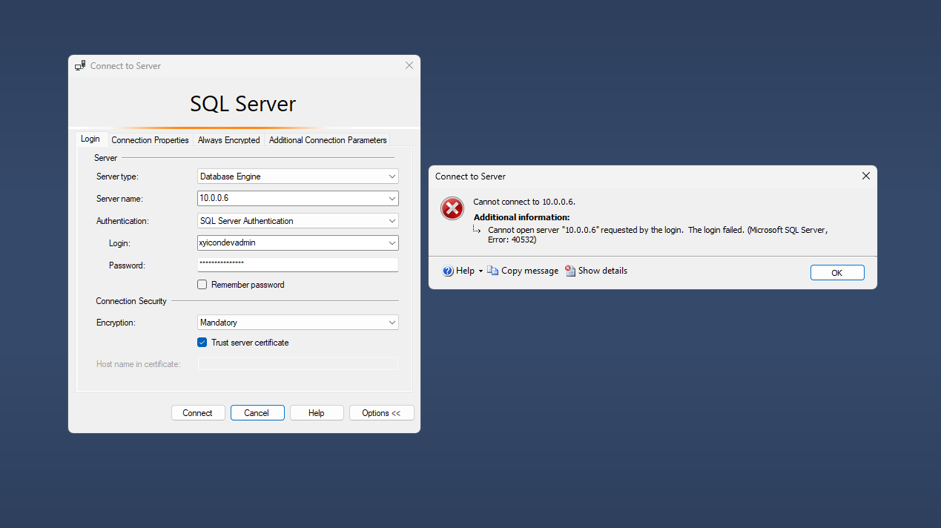The image size is (941, 528).
Task: Click the 'Cannot connect to 10.0.0.6.' text
Action: pos(524,202)
